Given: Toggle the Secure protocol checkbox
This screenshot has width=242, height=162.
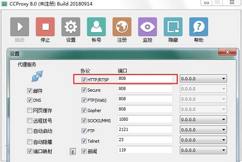Looking at the screenshot, I should click(84, 90).
